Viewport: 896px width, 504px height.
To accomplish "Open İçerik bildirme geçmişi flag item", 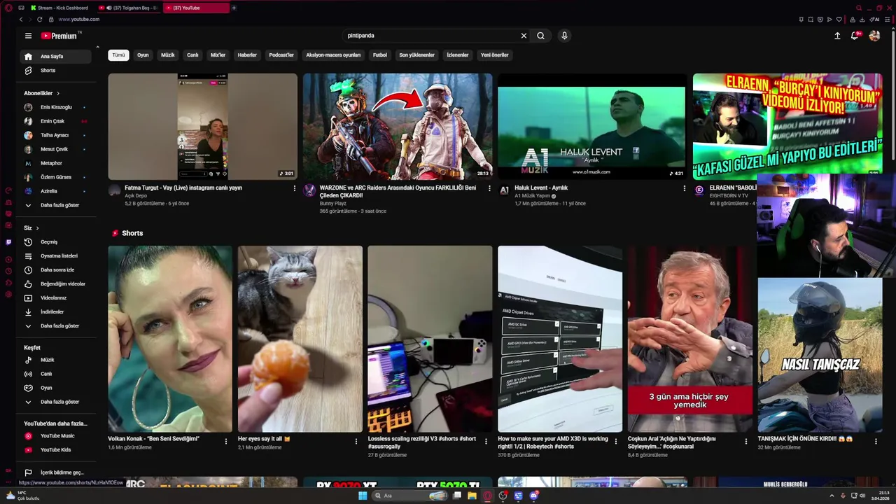I will point(56,472).
